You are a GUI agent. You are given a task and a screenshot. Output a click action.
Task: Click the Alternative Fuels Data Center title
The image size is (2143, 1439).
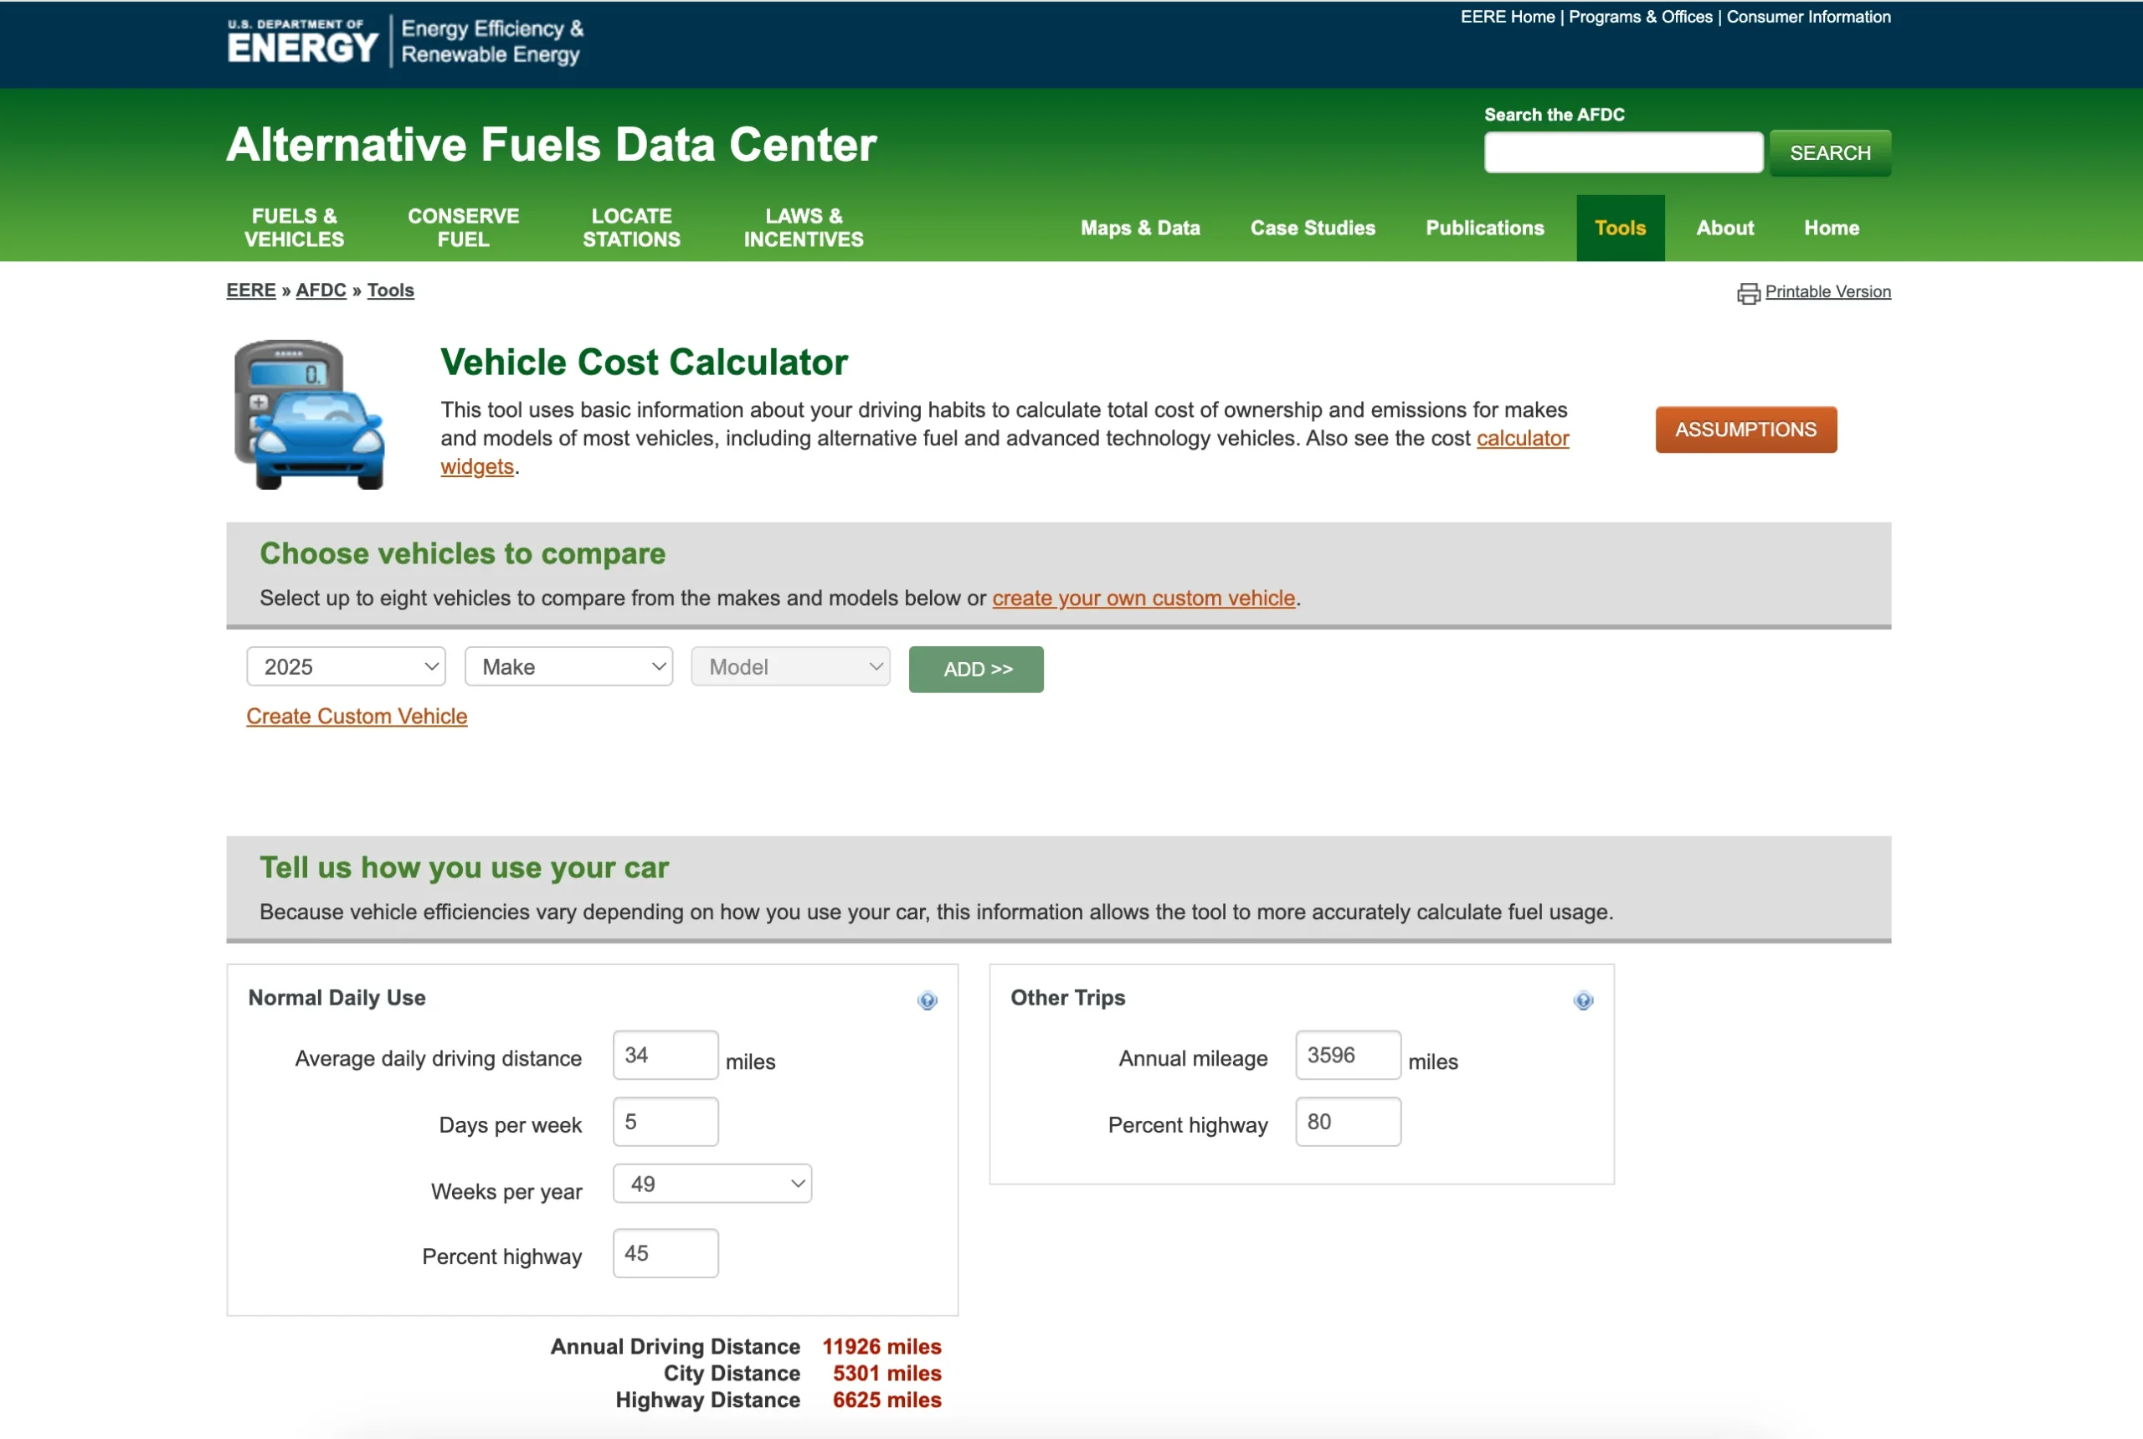551,145
